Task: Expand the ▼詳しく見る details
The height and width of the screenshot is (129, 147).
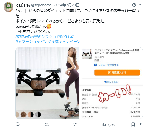Action: click(x=111, y=82)
